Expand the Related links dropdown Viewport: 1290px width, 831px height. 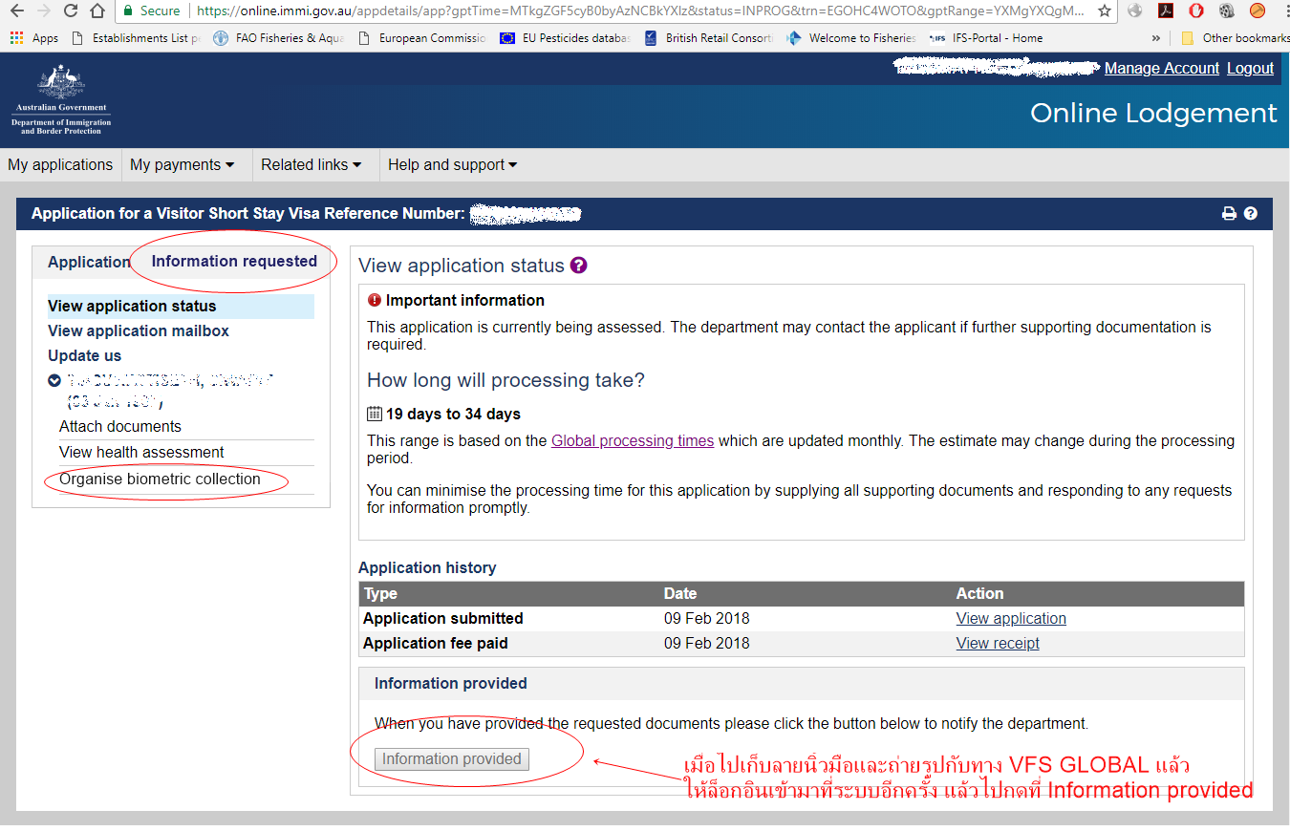[x=312, y=165]
